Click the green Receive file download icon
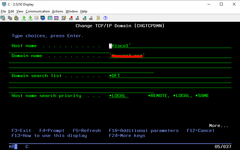The image size is (240, 150). click(30, 18)
